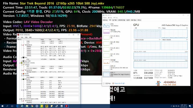
Task: Open Sticky Notes icon in taskbar
Action: [x=52, y=106]
